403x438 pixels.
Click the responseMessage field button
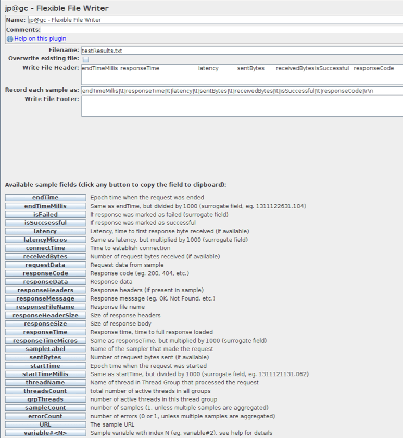point(45,298)
